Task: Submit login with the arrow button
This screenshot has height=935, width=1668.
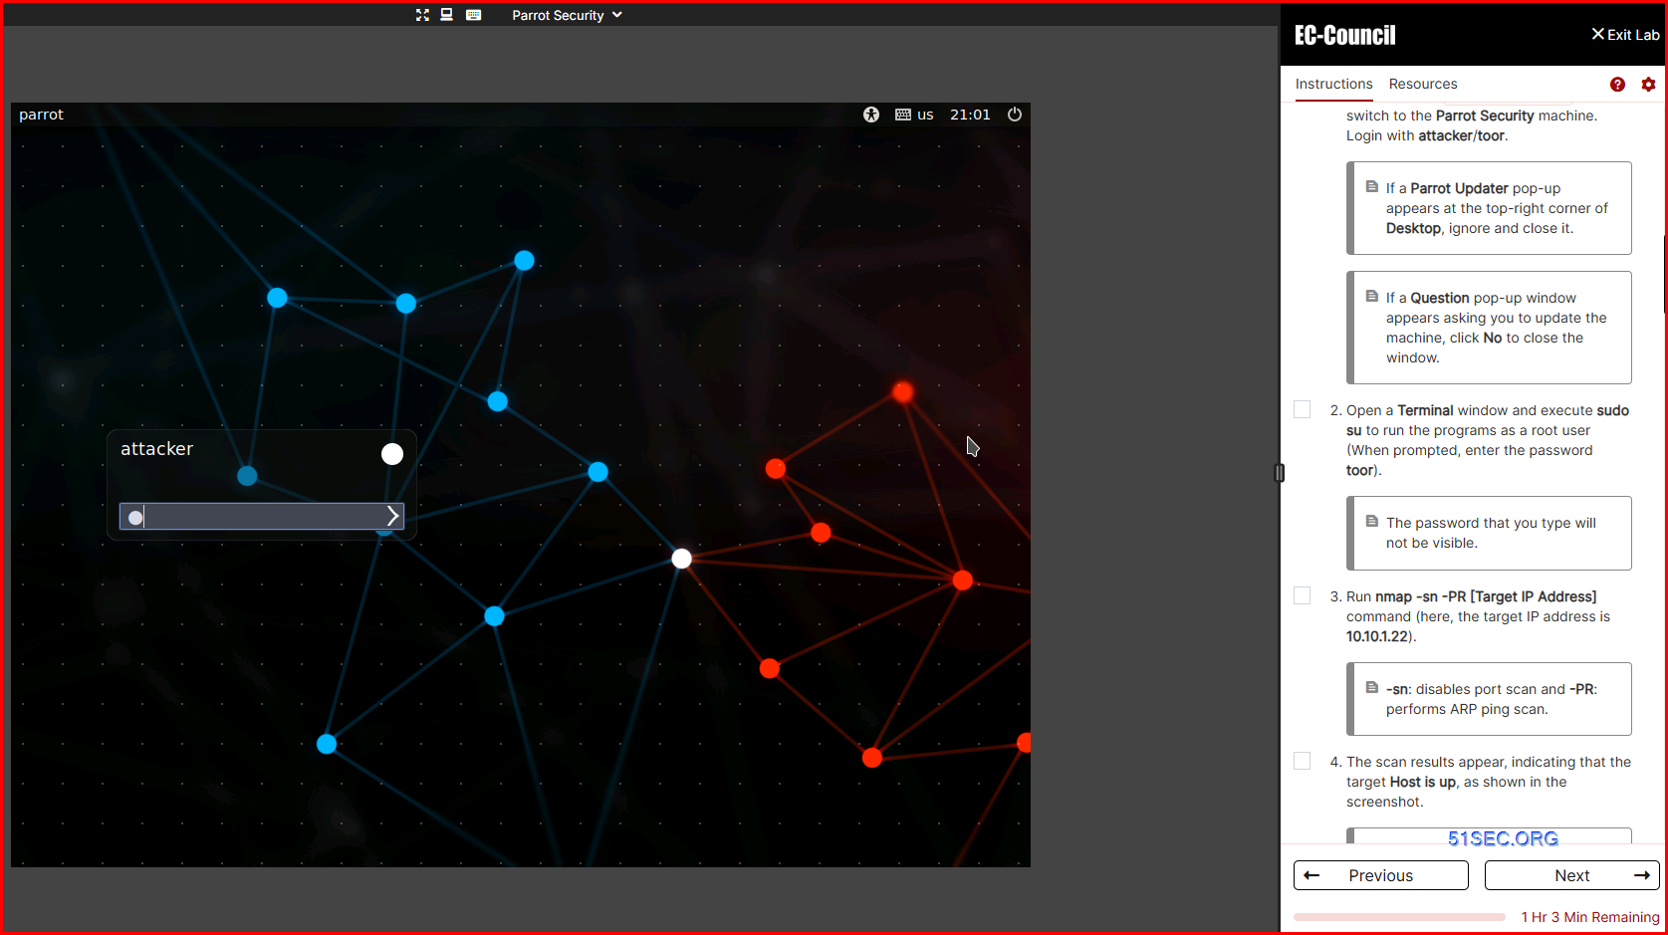Action: (x=393, y=516)
